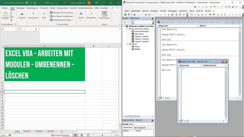Click the Excel share icon beside Acrobat tab
Screen dimensions: 244x137
click(x=112, y=8)
